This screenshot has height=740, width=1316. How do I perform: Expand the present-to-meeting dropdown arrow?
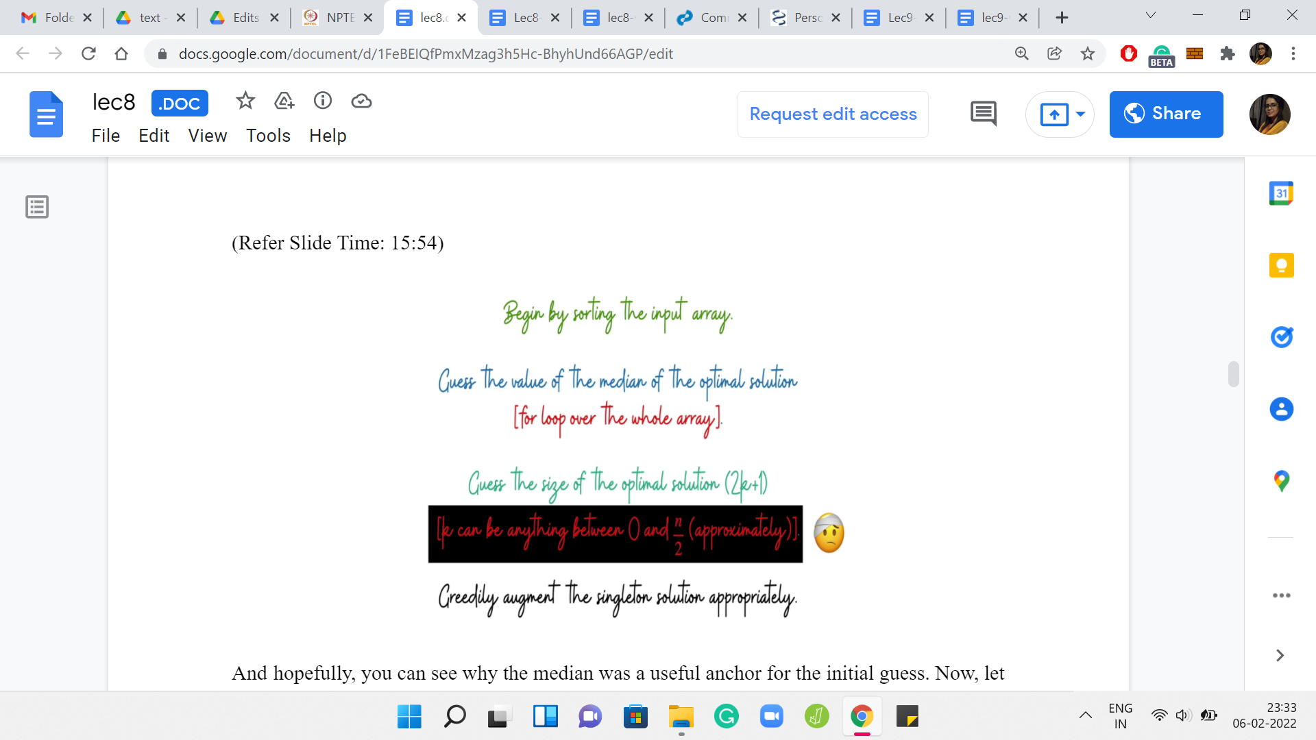tap(1080, 114)
